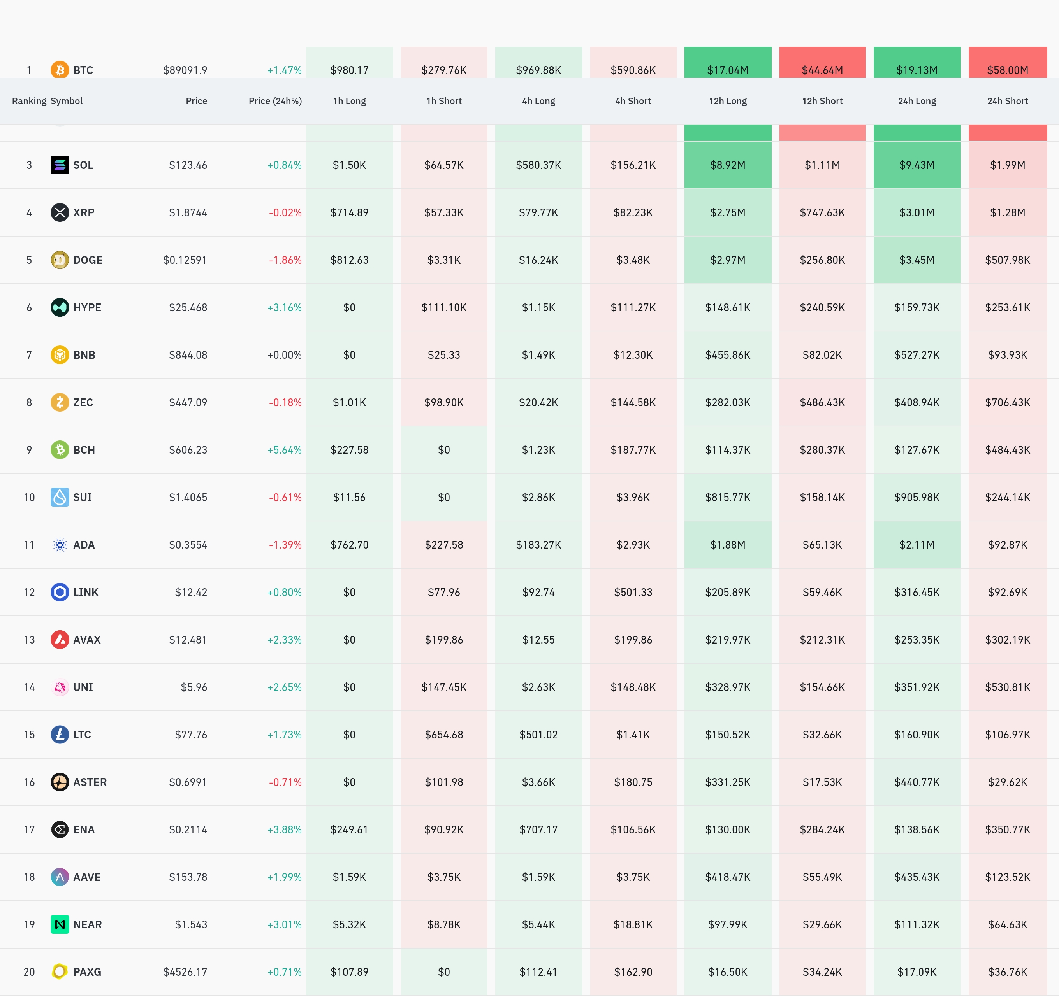
Task: Sort by 24h Long column header
Action: coord(917,101)
